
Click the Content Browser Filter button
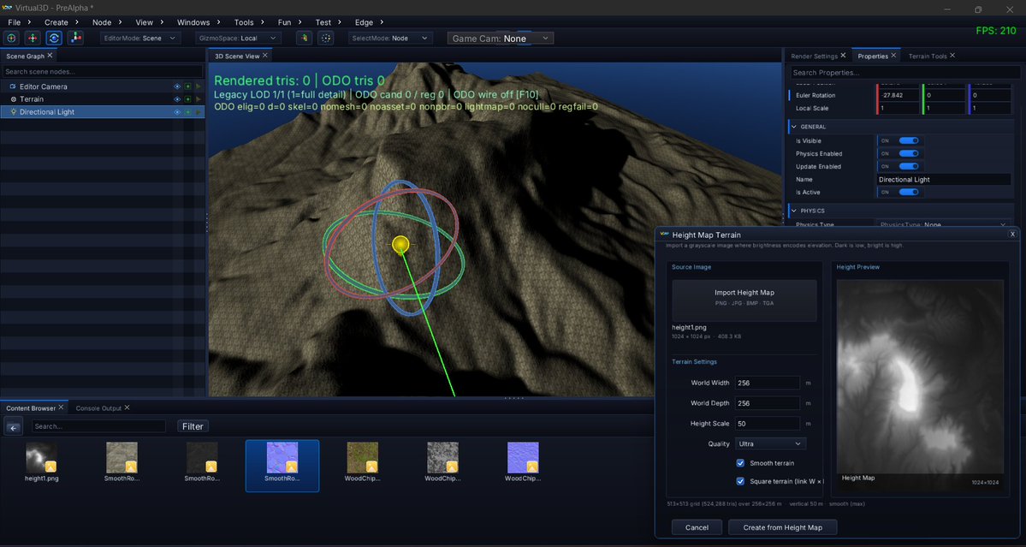193,426
